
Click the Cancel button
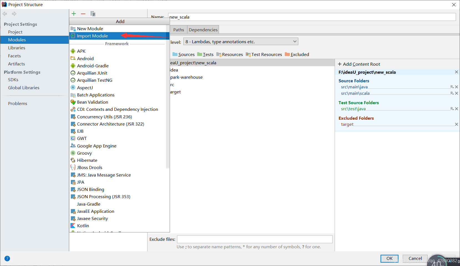[415, 258]
